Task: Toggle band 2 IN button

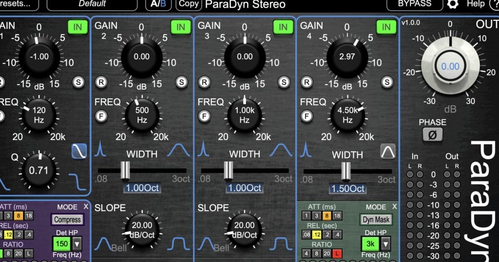Action: point(180,27)
